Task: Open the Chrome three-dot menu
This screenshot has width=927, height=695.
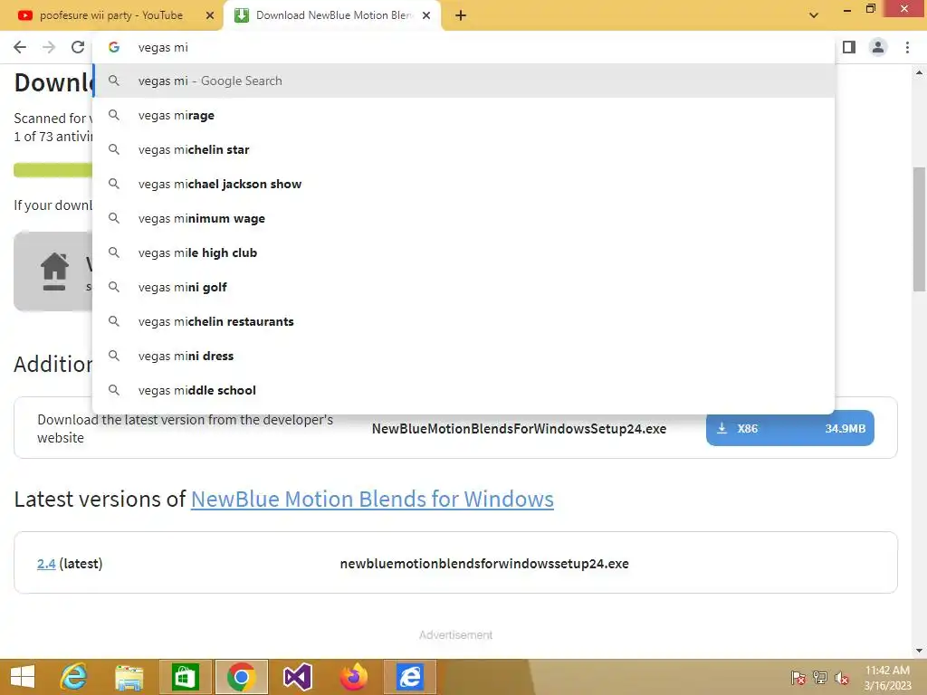Action: (x=907, y=47)
